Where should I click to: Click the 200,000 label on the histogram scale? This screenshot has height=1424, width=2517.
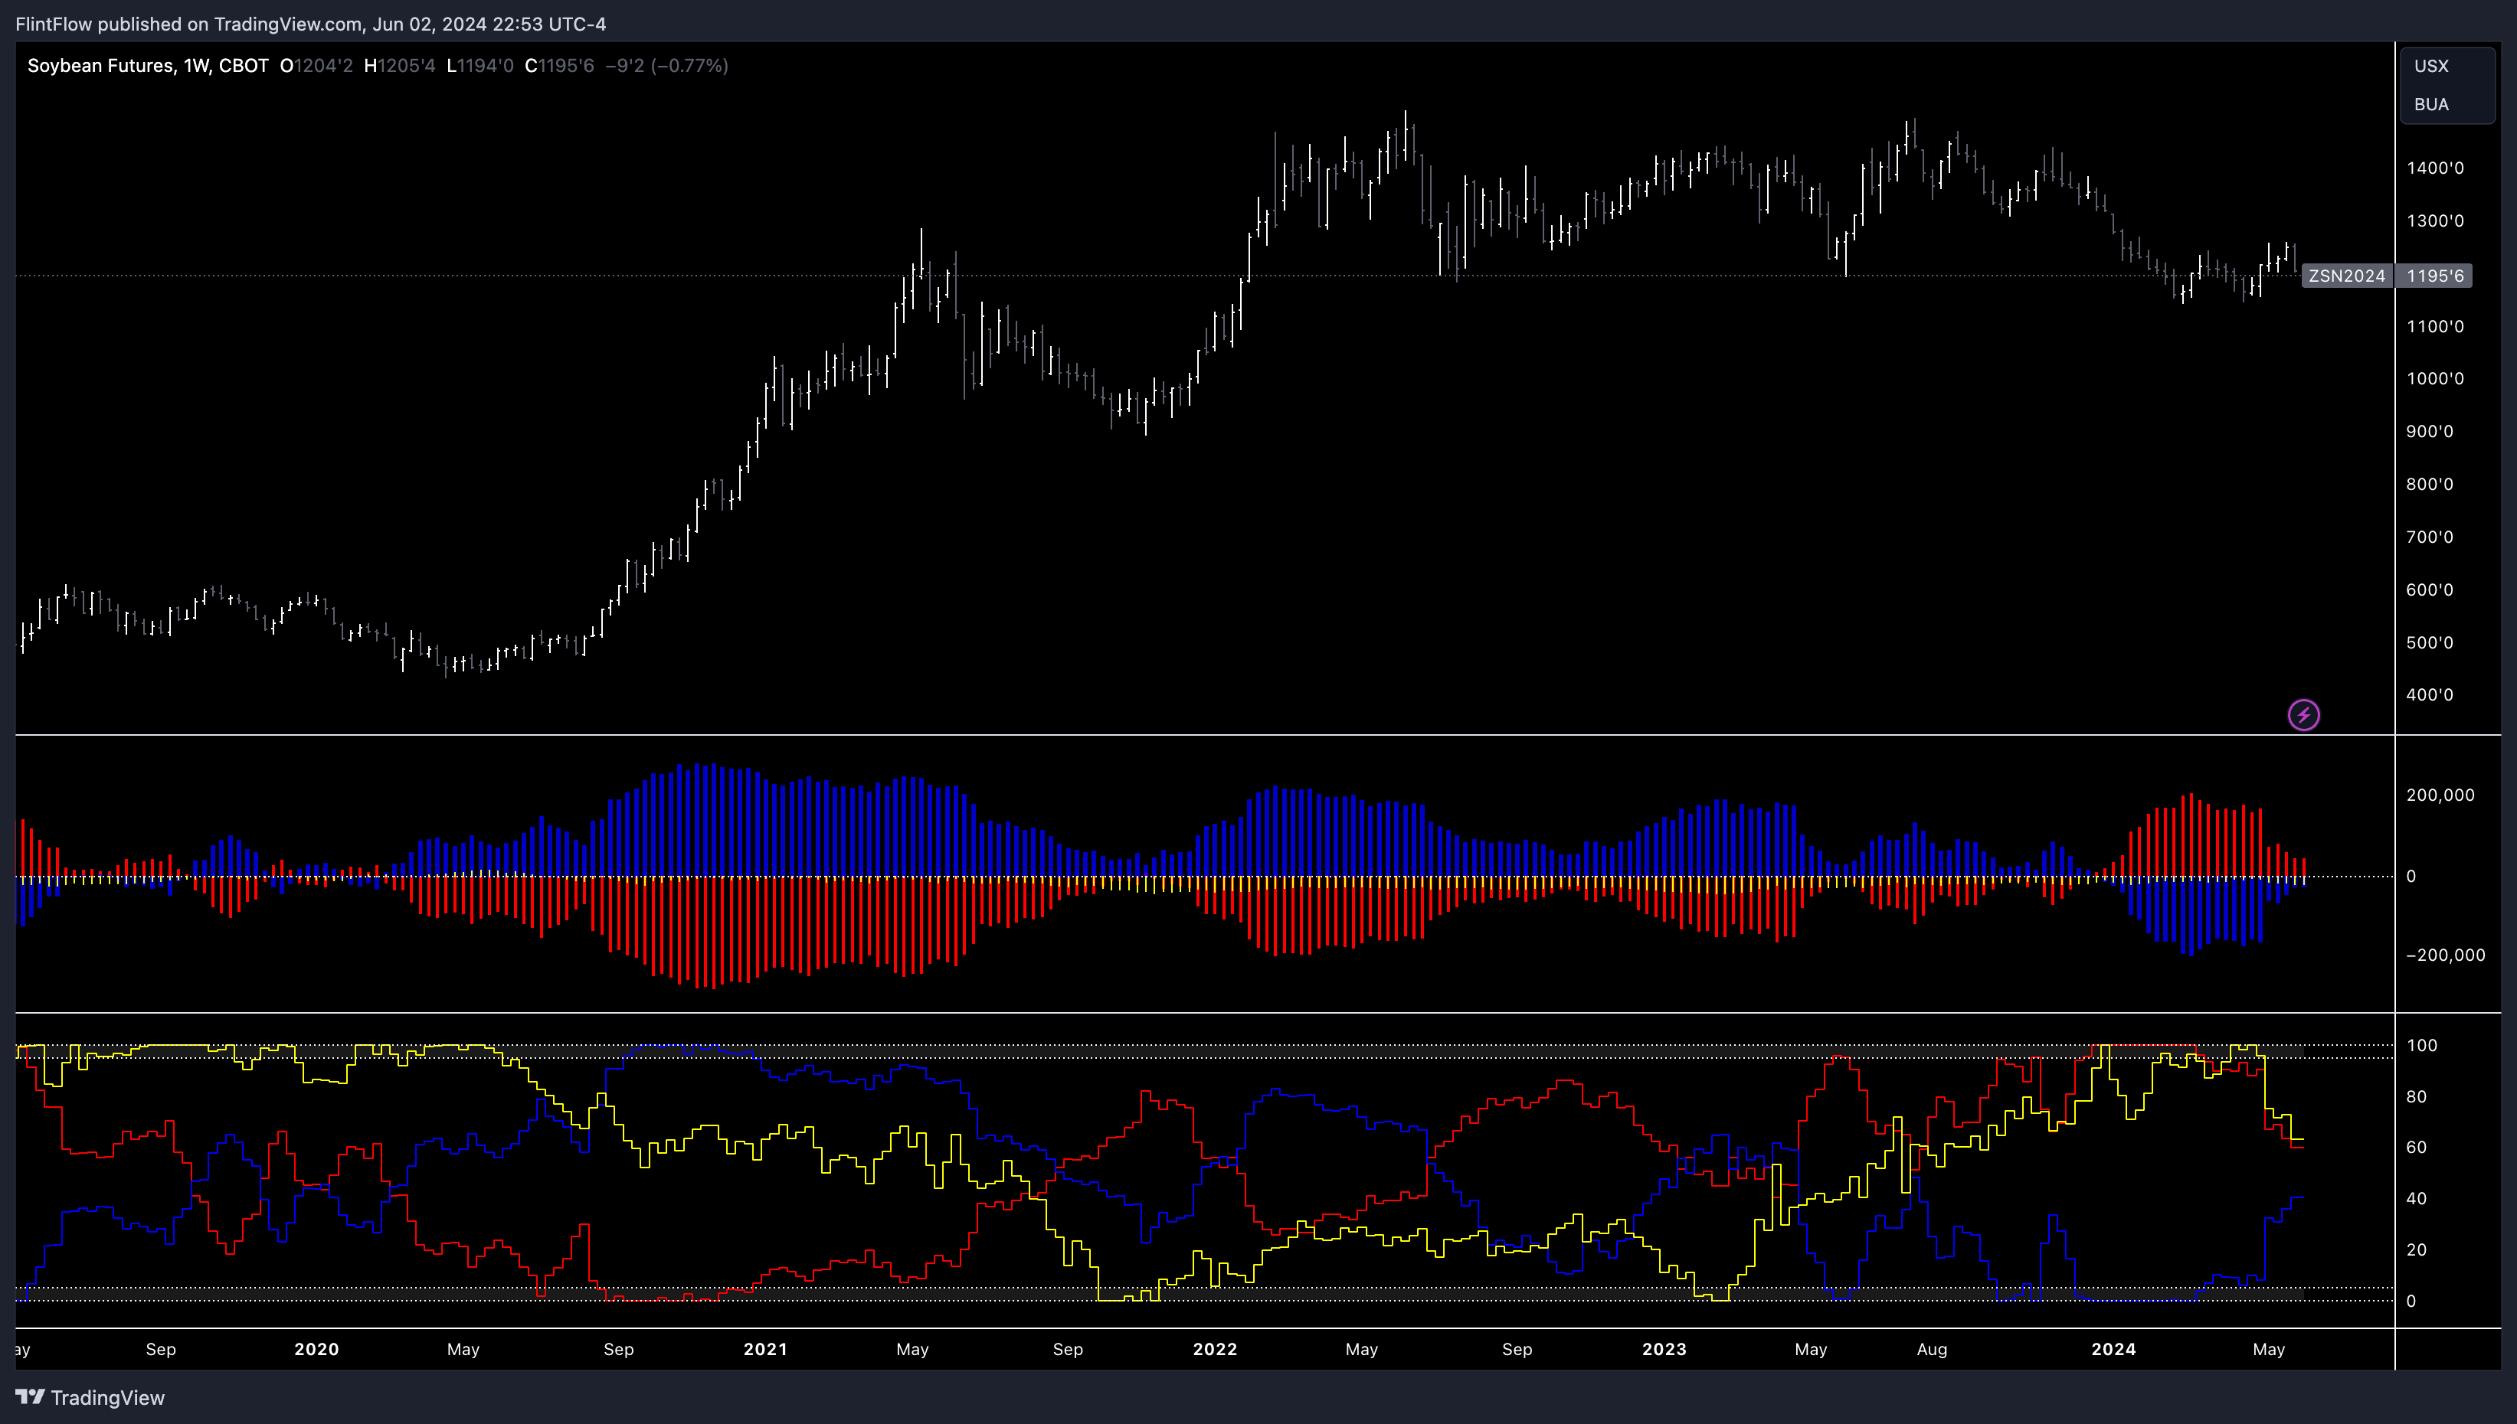click(x=2440, y=795)
